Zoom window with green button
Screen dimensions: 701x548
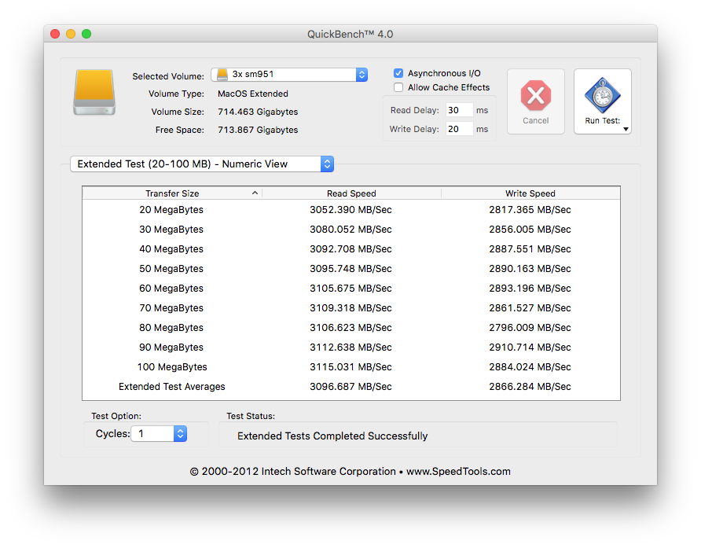(x=86, y=34)
